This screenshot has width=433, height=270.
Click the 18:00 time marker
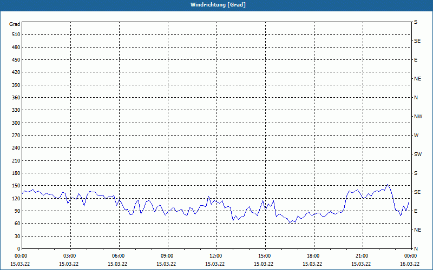pyautogui.click(x=313, y=256)
